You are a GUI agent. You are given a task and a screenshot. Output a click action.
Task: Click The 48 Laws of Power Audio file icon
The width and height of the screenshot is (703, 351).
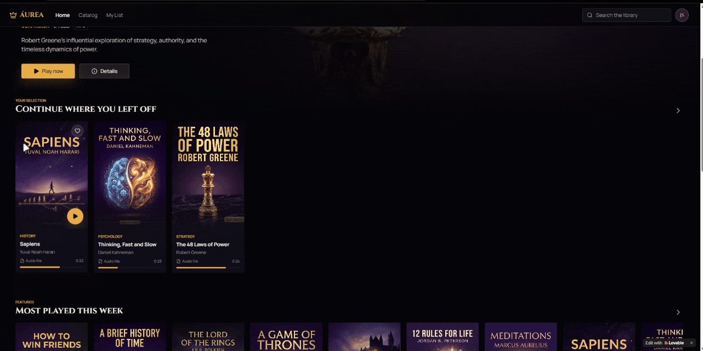pyautogui.click(x=178, y=262)
